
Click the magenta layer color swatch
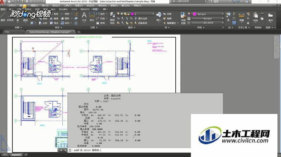[x=133, y=14]
